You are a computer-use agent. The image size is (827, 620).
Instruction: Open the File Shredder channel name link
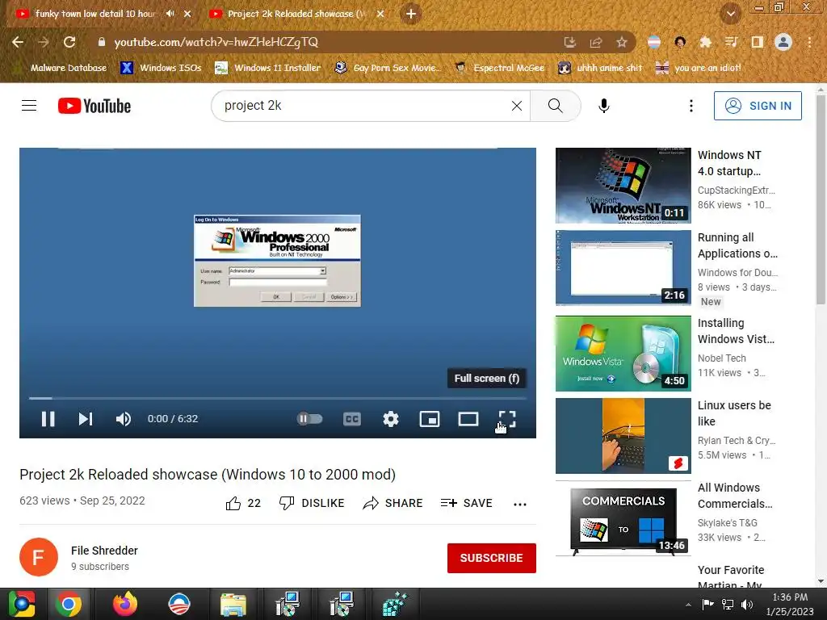(x=104, y=551)
